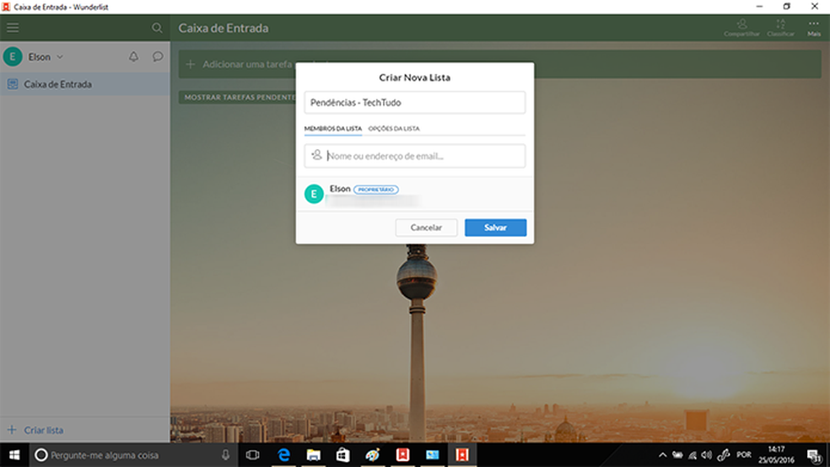The image size is (830, 467).
Task: Open the Windows Store from the taskbar
Action: click(343, 455)
